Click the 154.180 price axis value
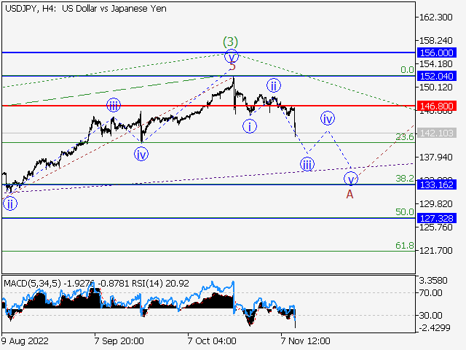 pyautogui.click(x=435, y=63)
